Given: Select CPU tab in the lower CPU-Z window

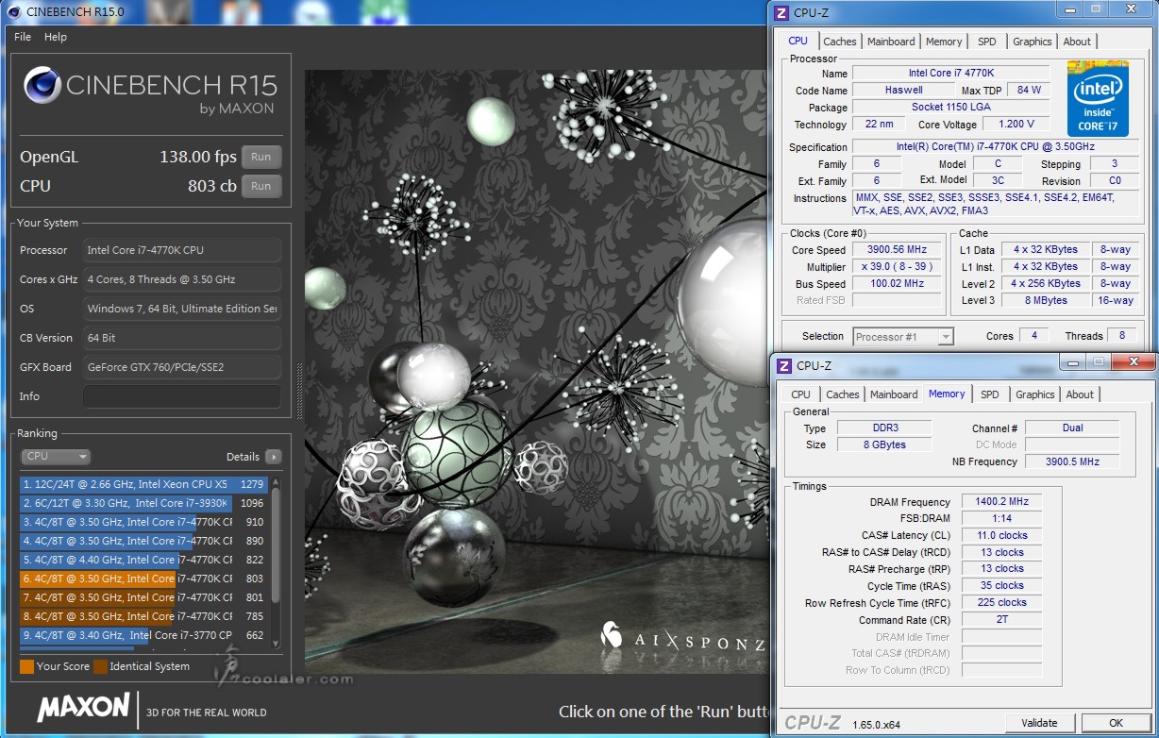Looking at the screenshot, I should pyautogui.click(x=800, y=394).
